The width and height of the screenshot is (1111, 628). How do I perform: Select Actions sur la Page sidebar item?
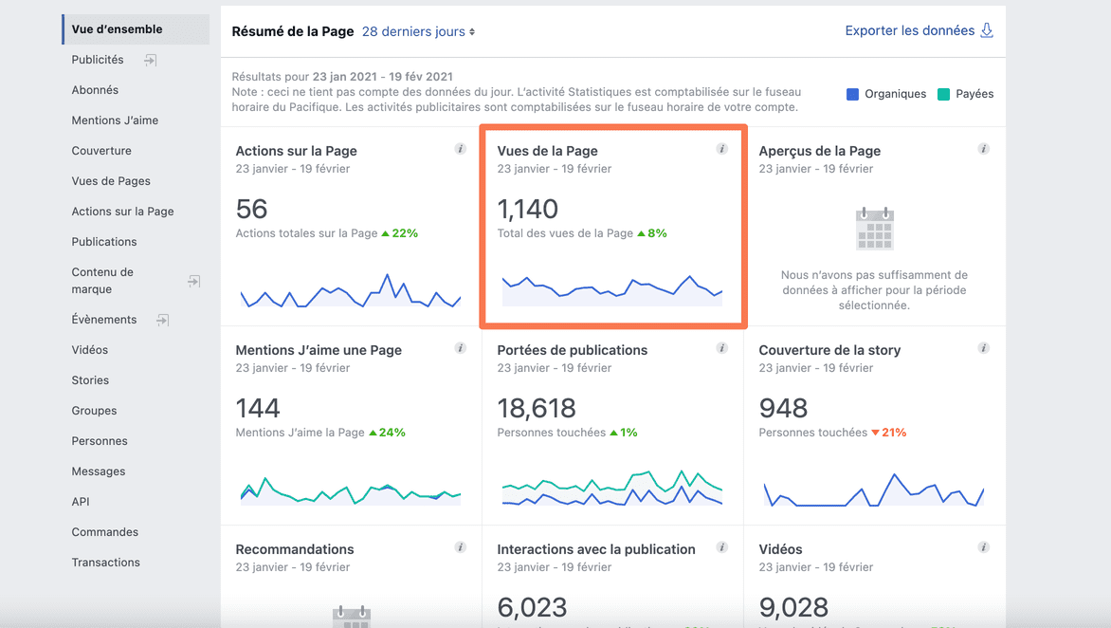tap(122, 212)
